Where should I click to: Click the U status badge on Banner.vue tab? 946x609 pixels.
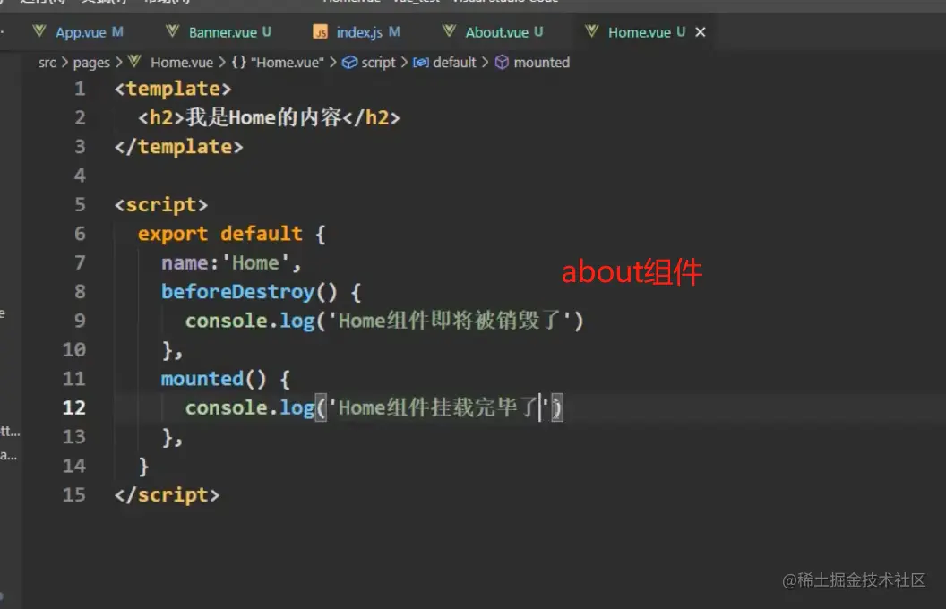pyautogui.click(x=267, y=31)
